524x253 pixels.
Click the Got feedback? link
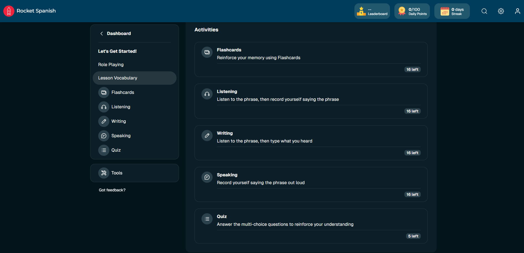coord(112,190)
